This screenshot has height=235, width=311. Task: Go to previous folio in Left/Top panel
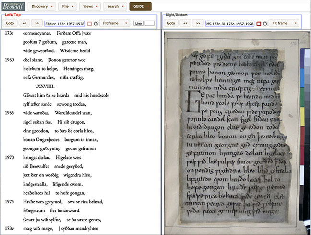(24, 23)
